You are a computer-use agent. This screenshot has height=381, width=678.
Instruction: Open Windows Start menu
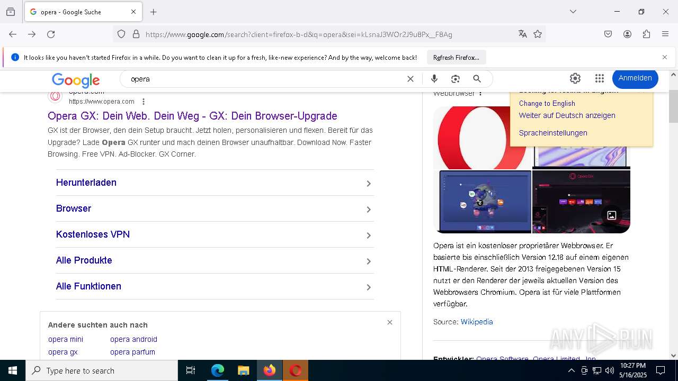point(13,370)
